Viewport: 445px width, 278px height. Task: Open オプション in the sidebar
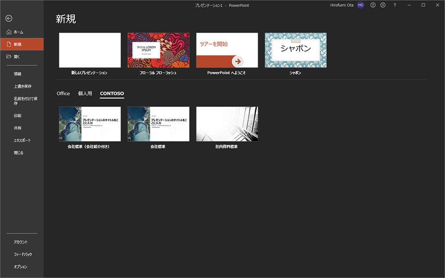click(20, 266)
